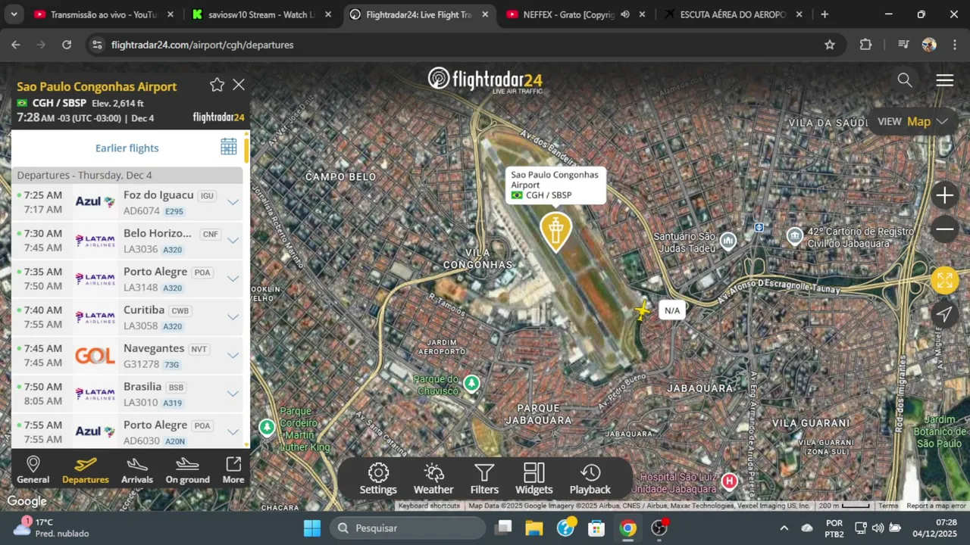970x545 pixels.
Task: Open the General airport tab
Action: pos(33,470)
